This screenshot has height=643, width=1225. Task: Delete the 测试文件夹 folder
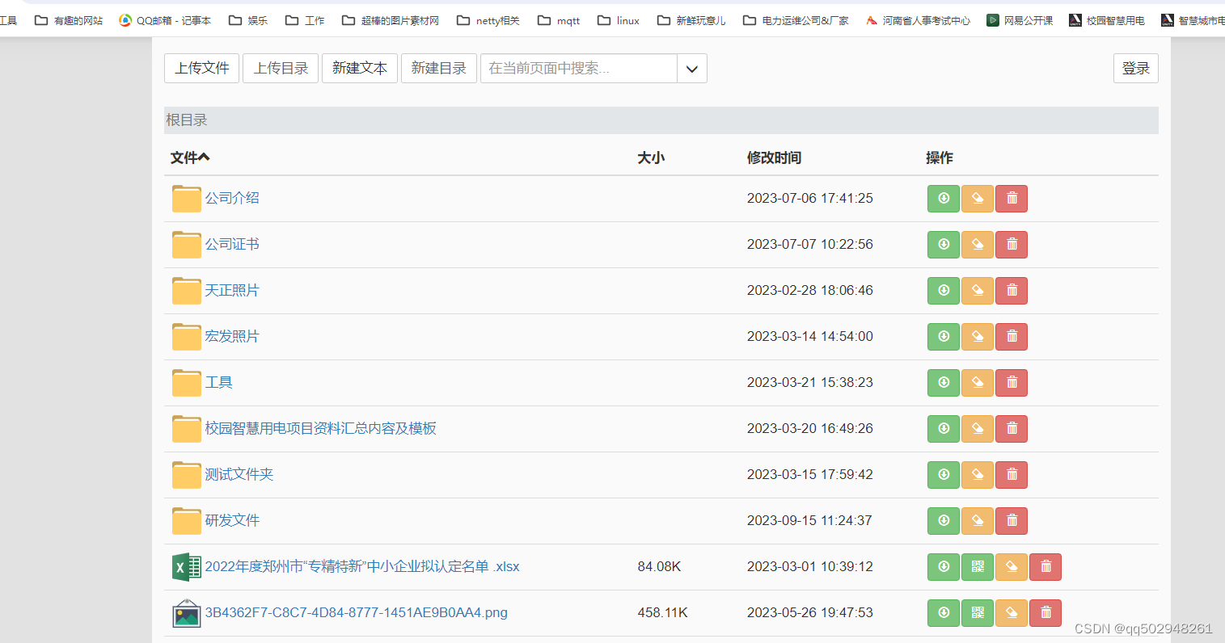[1012, 475]
